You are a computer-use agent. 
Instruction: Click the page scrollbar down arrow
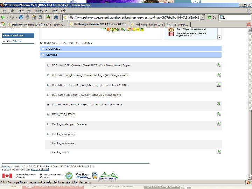pos(250,177)
